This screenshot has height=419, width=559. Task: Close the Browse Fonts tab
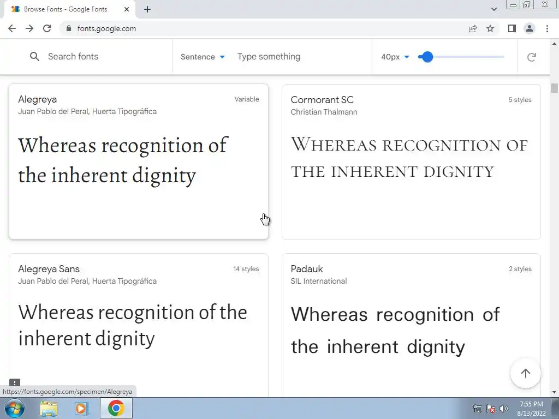[x=127, y=9]
